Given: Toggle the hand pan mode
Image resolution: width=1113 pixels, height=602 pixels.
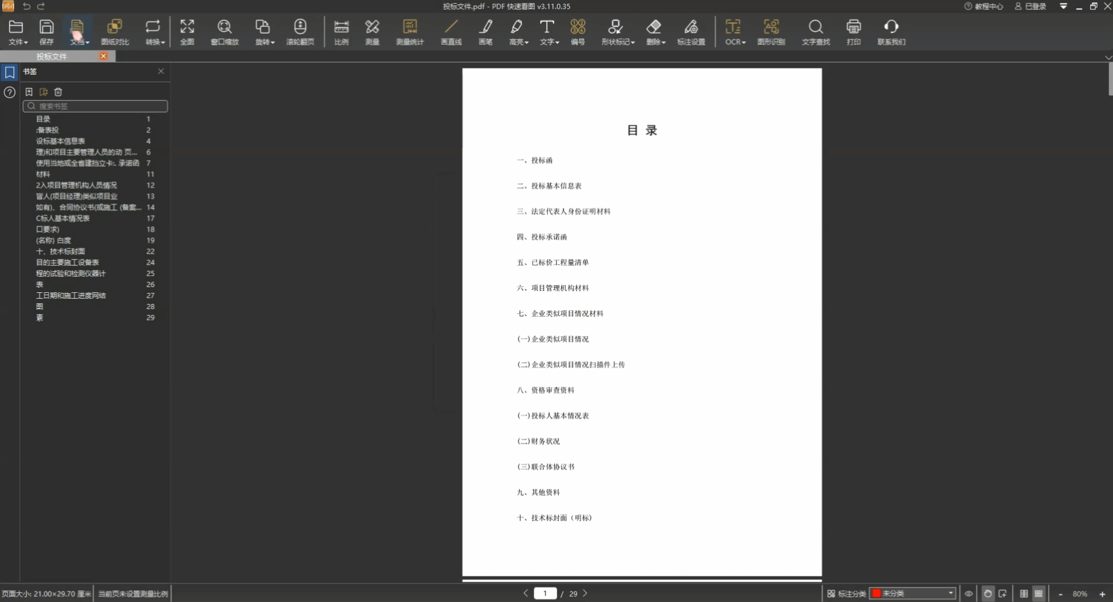Looking at the screenshot, I should click(x=988, y=593).
